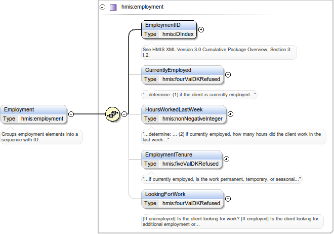The width and height of the screenshot is (334, 234).
Task: Click the hmis:employment group title
Action: (x=142, y=7)
